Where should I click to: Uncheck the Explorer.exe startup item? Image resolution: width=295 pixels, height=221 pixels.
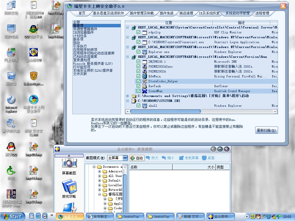click(138, 52)
